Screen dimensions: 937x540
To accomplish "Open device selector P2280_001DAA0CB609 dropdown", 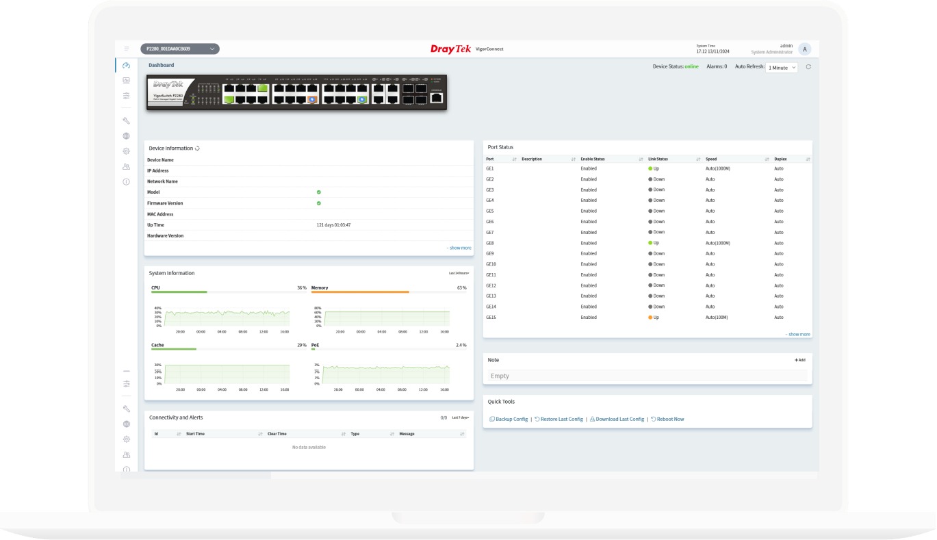I will [180, 49].
